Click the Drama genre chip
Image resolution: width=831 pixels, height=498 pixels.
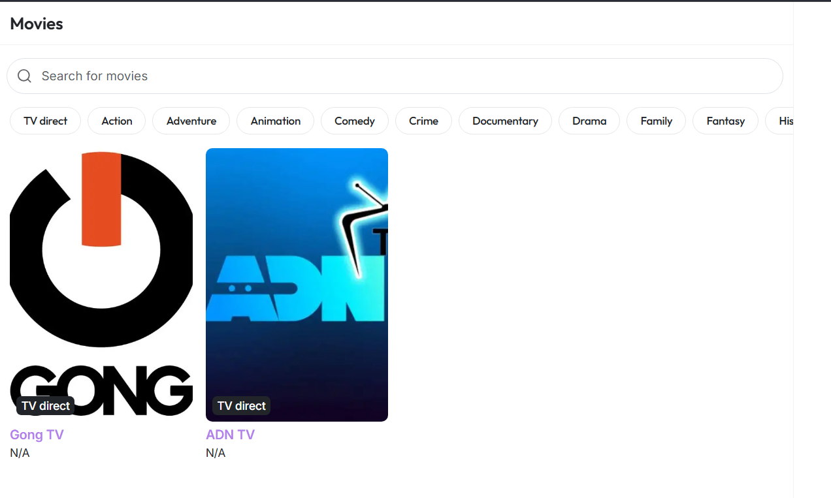[589, 121]
